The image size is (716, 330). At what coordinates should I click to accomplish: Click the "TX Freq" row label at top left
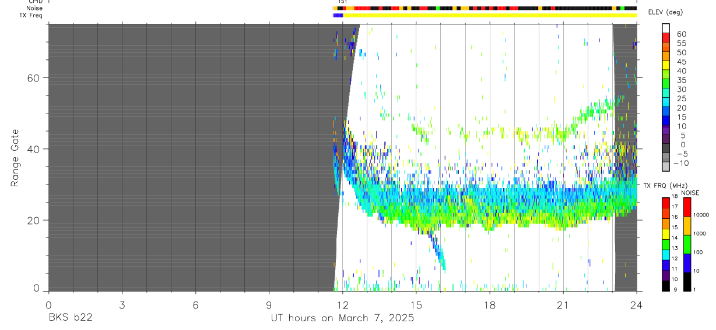tap(31, 15)
